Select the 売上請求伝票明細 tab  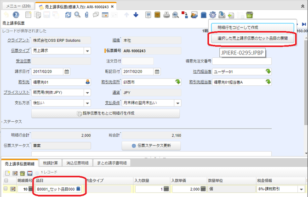click(19, 163)
